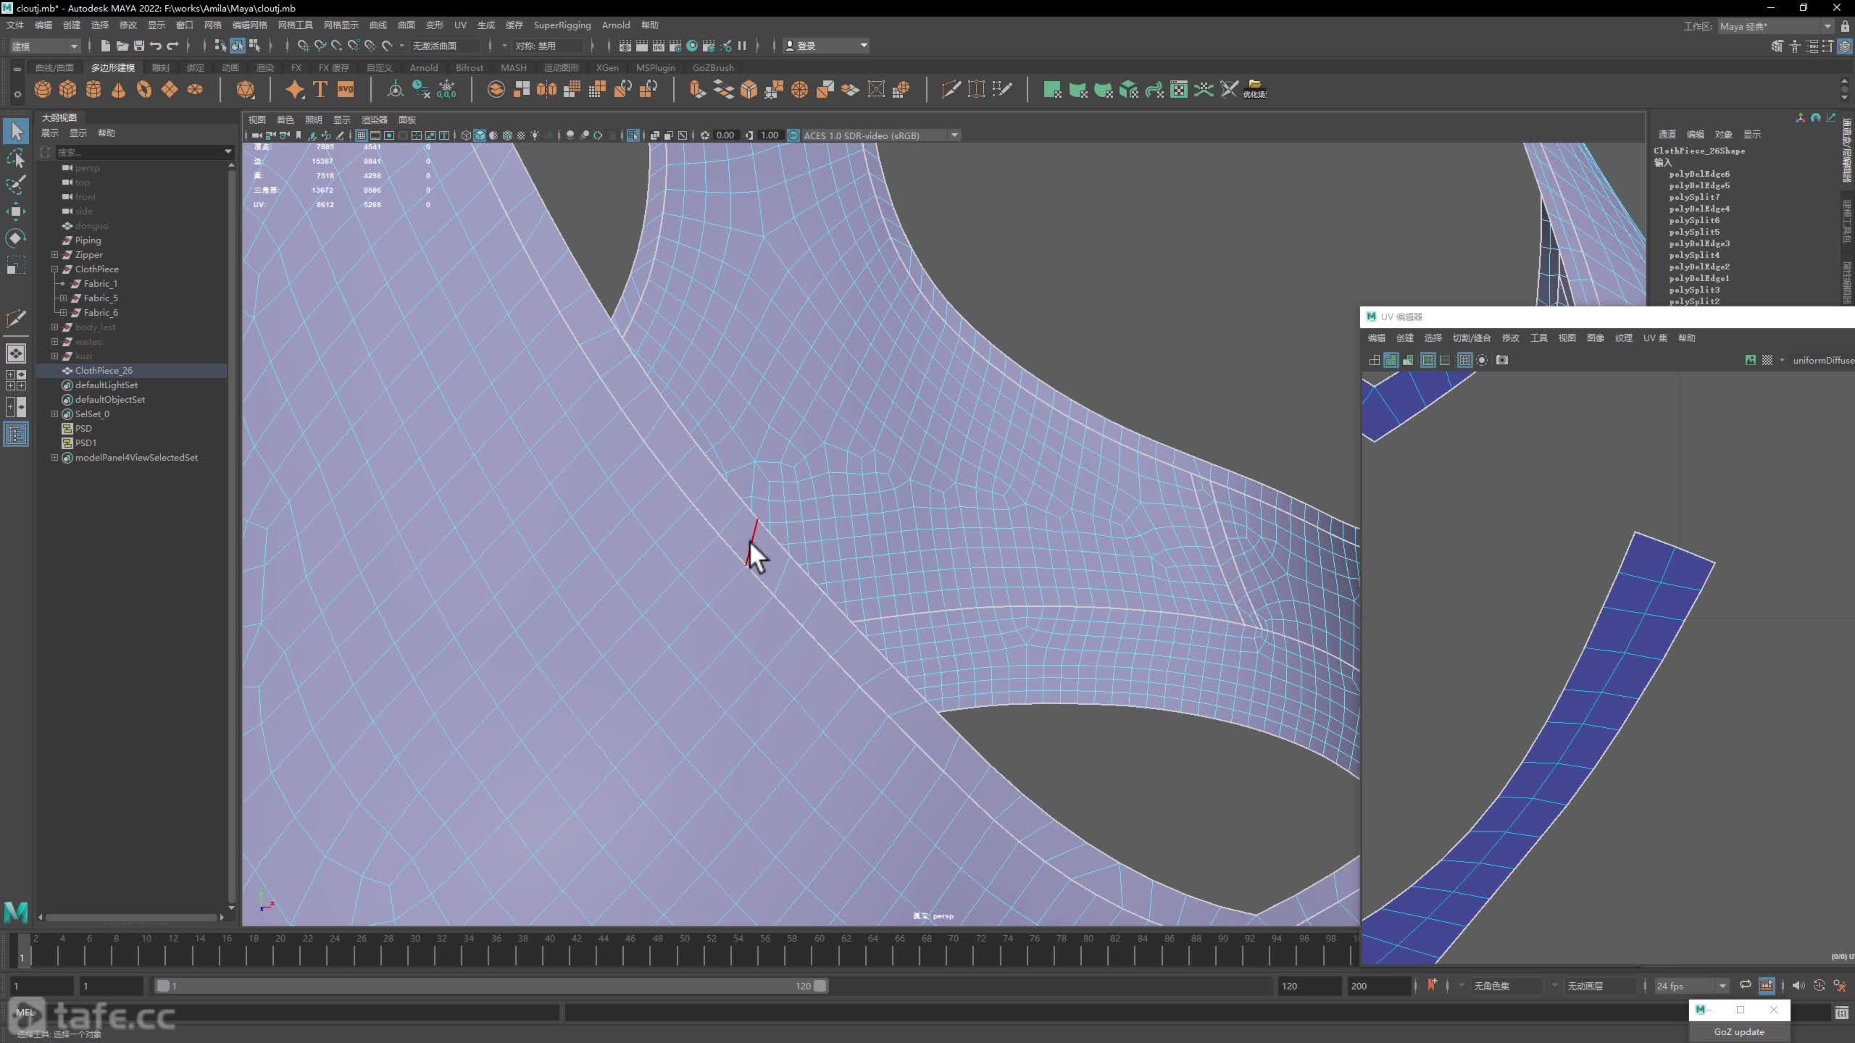Screen dimensions: 1855x1043
Task: Select the Move tool in the toolbox
Action: pyautogui.click(x=16, y=211)
